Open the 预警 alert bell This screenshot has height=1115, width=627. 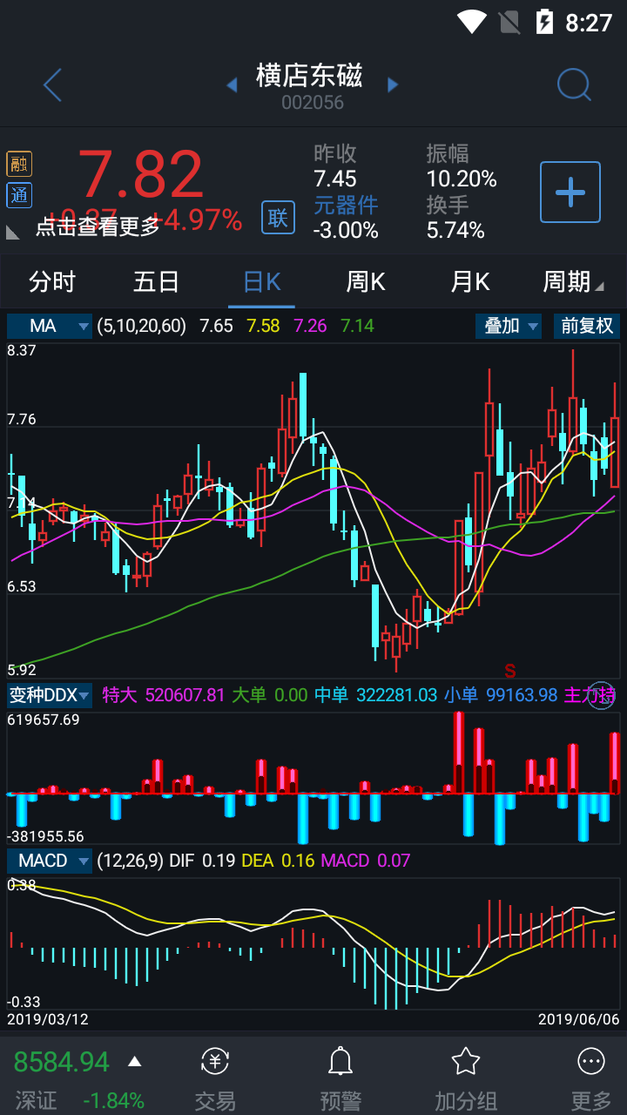[340, 1061]
